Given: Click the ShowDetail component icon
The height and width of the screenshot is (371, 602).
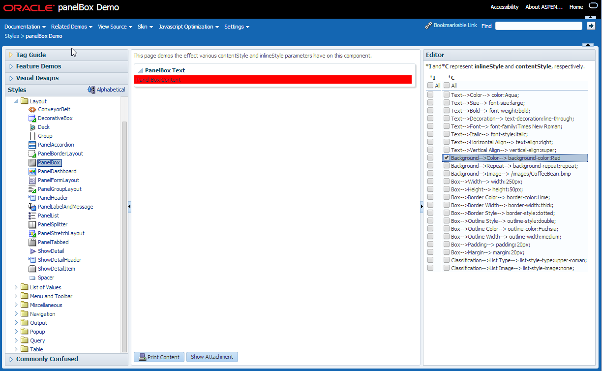Looking at the screenshot, I should coord(32,251).
